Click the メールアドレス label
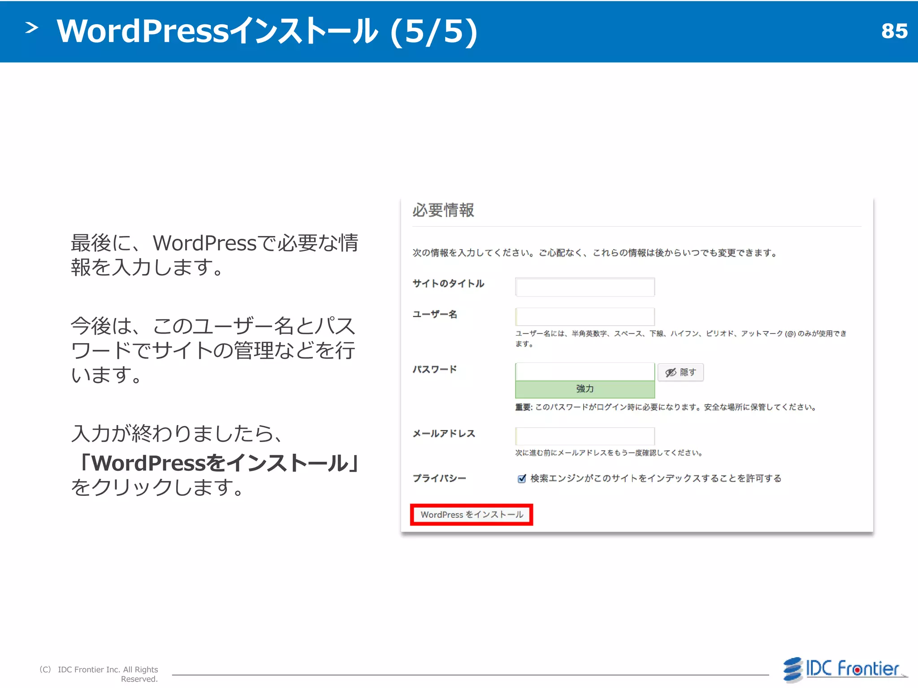The width and height of the screenshot is (918, 688). 444,434
